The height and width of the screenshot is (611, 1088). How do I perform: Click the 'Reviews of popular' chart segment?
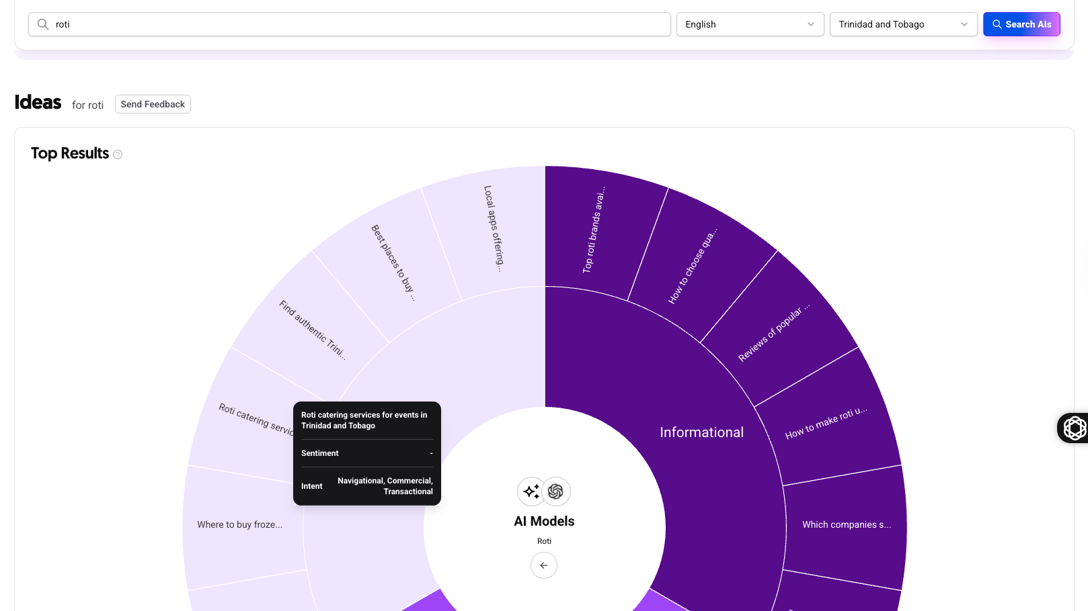pyautogui.click(x=774, y=334)
